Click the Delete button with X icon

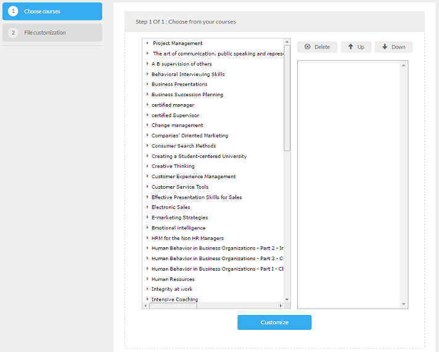click(x=318, y=47)
